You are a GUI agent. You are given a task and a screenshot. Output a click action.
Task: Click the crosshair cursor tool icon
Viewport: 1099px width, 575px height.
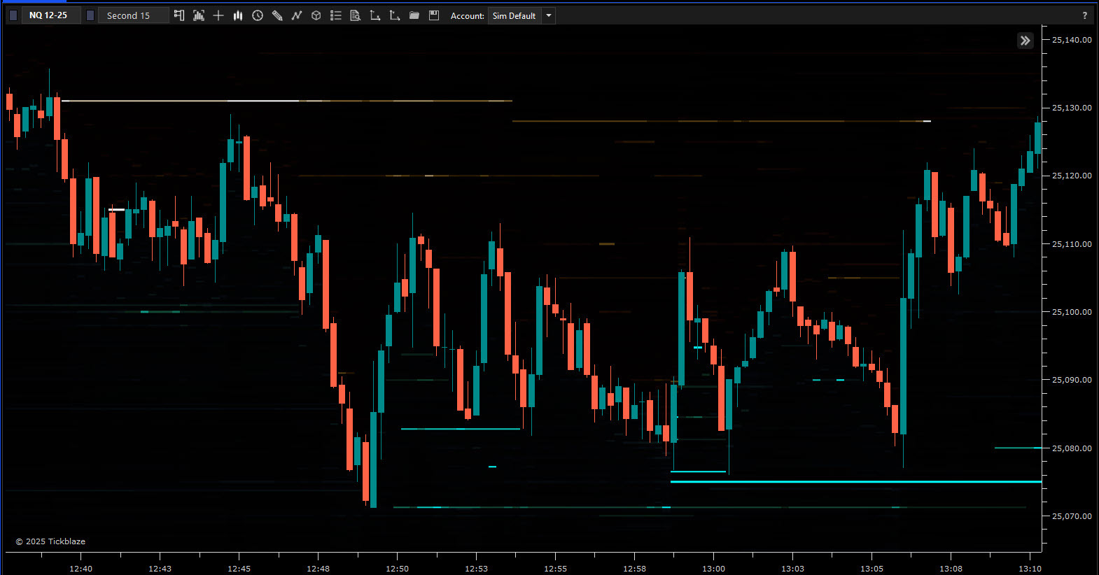coord(218,15)
